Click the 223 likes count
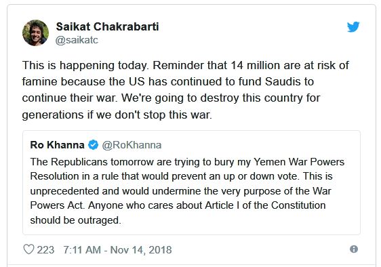Image resolution: width=381 pixels, height=267 pixels. tap(45, 250)
